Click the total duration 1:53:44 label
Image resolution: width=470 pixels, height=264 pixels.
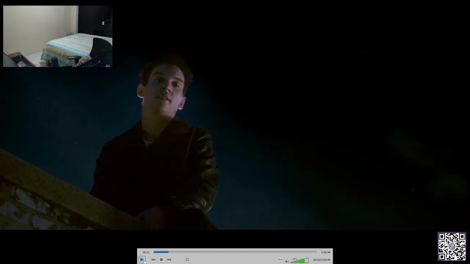click(325, 252)
